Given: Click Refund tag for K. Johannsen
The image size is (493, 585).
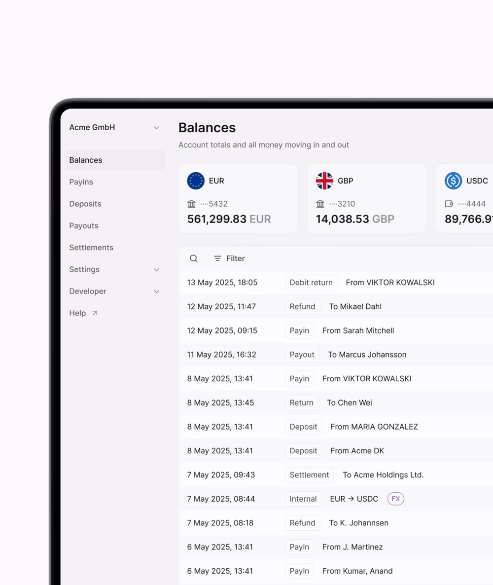Looking at the screenshot, I should tap(302, 523).
